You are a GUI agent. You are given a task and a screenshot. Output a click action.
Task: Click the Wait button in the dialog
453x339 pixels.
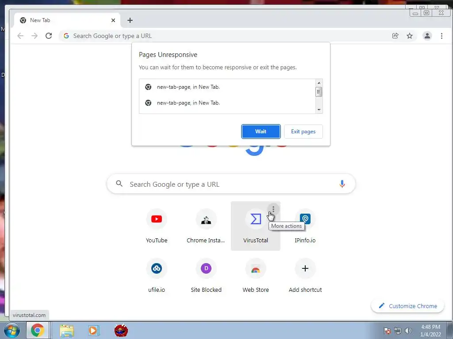click(261, 132)
